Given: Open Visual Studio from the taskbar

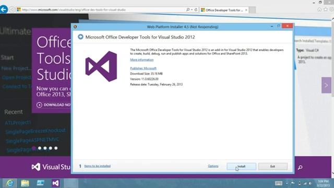Looking at the screenshot, I should (56, 183).
